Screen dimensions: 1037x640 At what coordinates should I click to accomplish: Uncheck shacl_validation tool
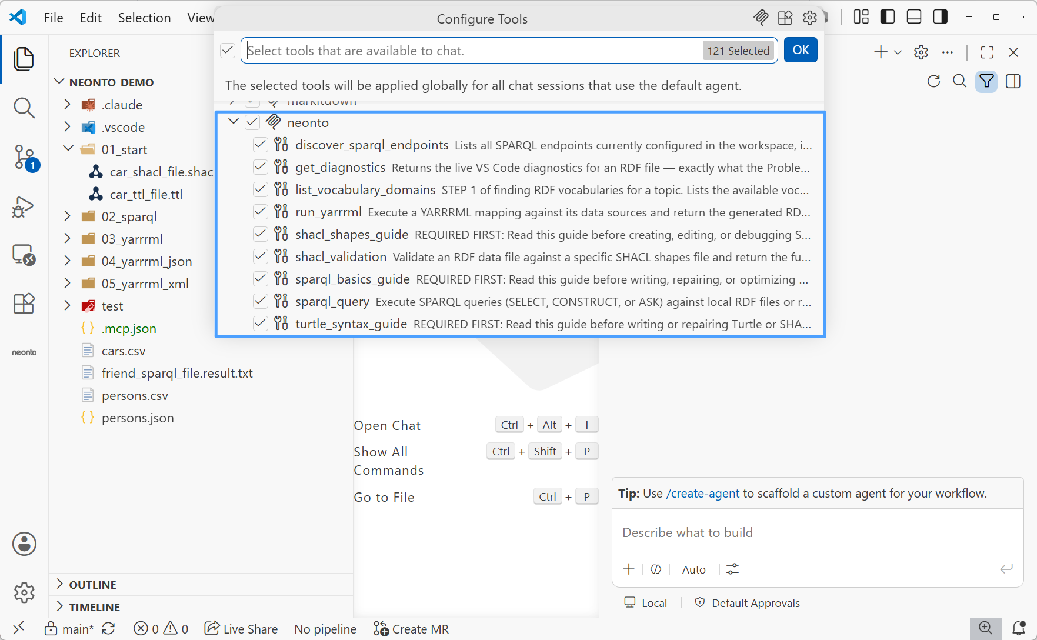(261, 256)
